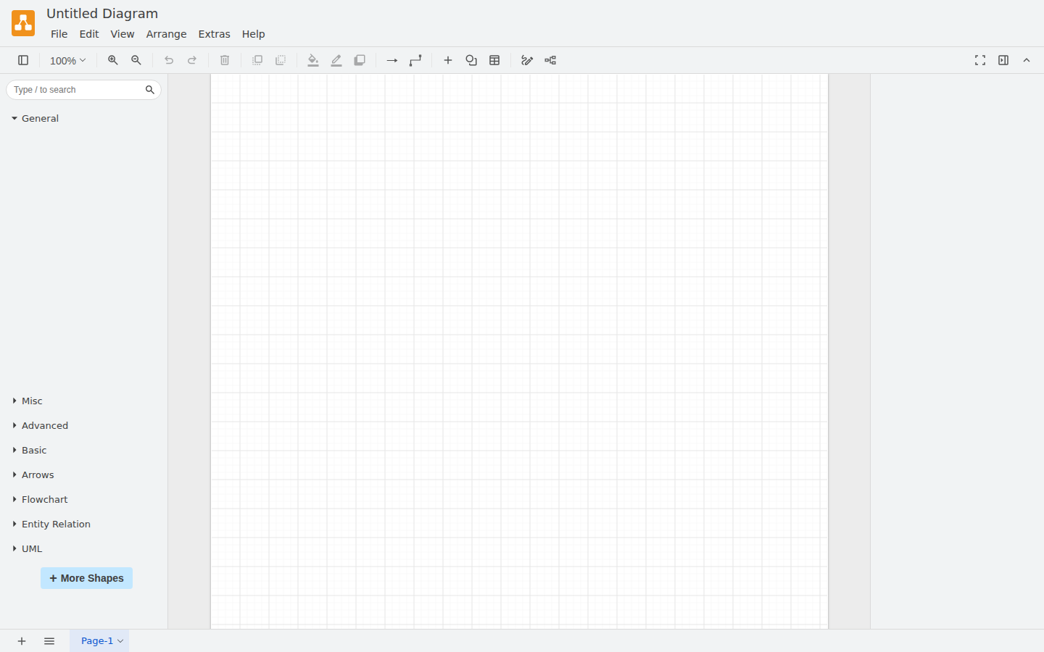Click the Zoom Out magnifier icon

[x=136, y=60]
